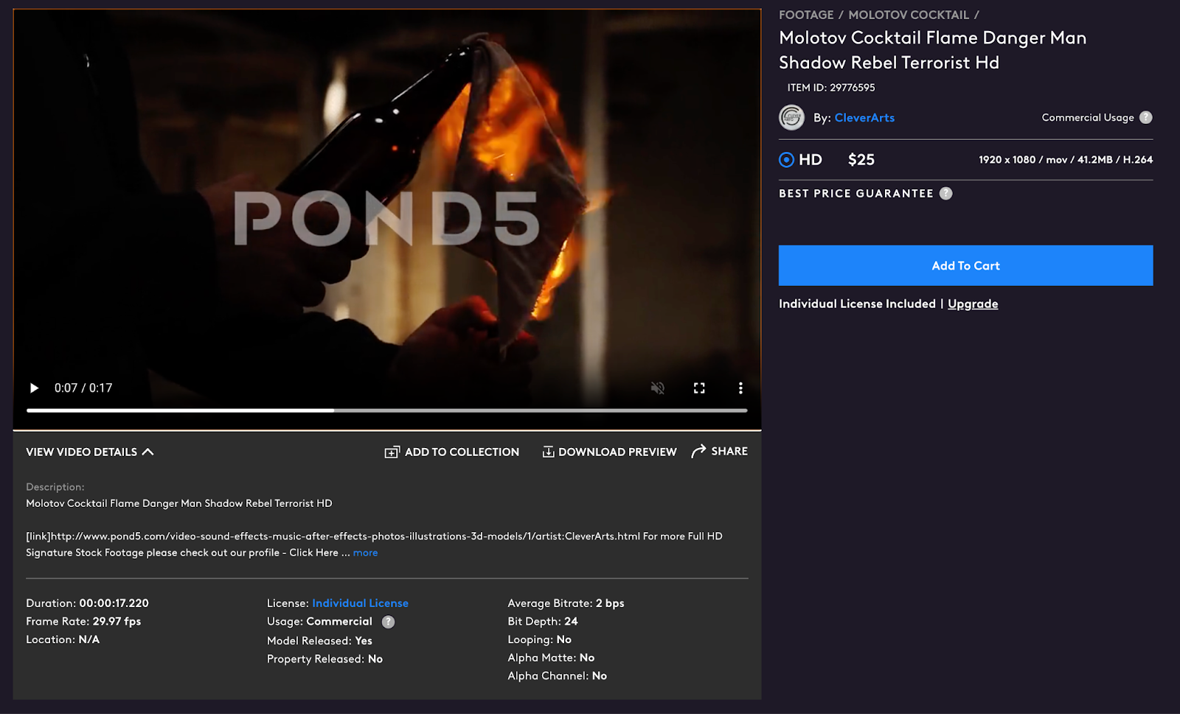1180x714 pixels.
Task: Click the Download Preview icon
Action: pyautogui.click(x=548, y=452)
